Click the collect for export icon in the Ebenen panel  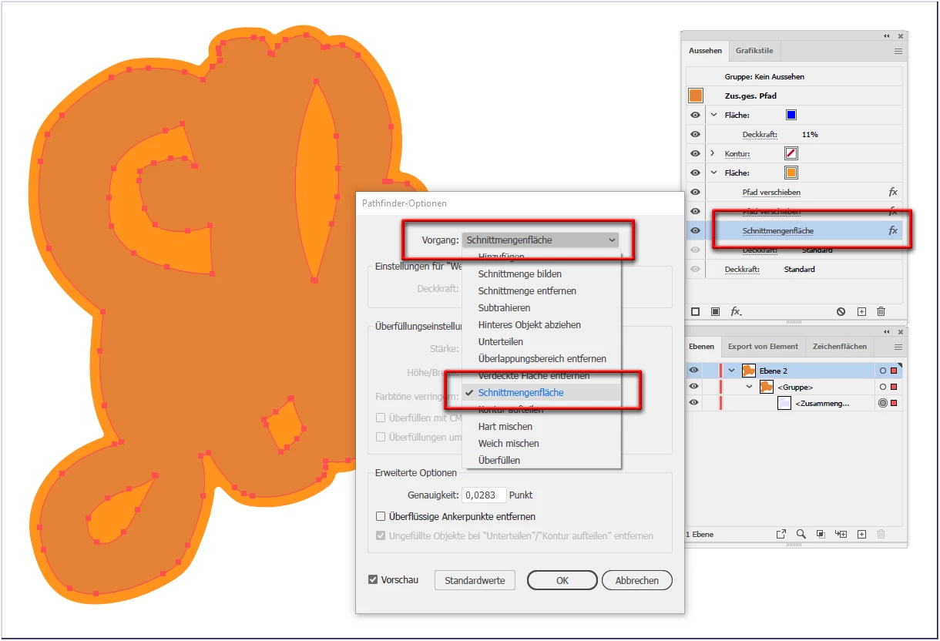(x=781, y=534)
